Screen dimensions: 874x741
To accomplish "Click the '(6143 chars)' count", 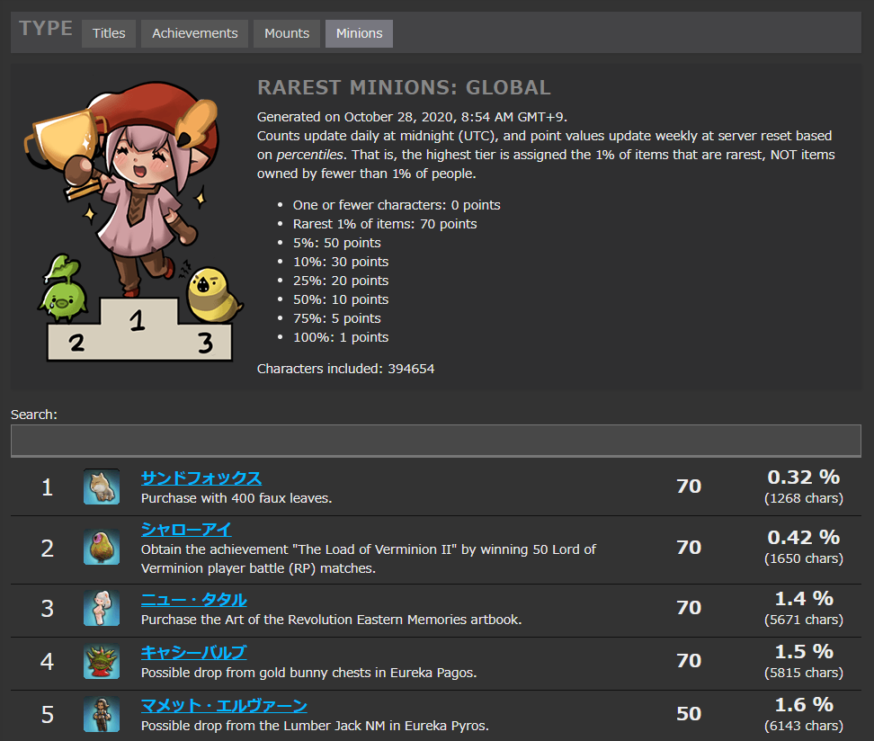I will pyautogui.click(x=804, y=726).
